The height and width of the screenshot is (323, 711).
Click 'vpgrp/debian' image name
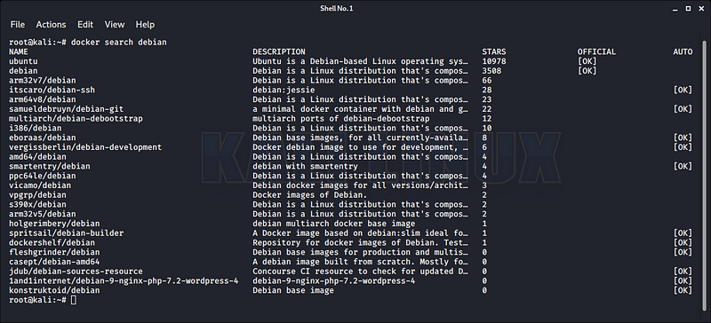pos(37,195)
